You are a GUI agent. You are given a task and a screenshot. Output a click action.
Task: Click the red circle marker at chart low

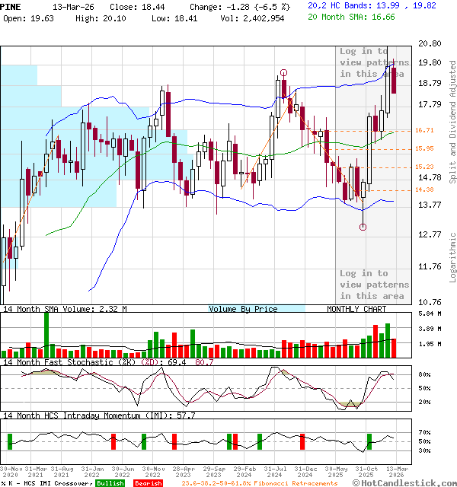point(363,227)
